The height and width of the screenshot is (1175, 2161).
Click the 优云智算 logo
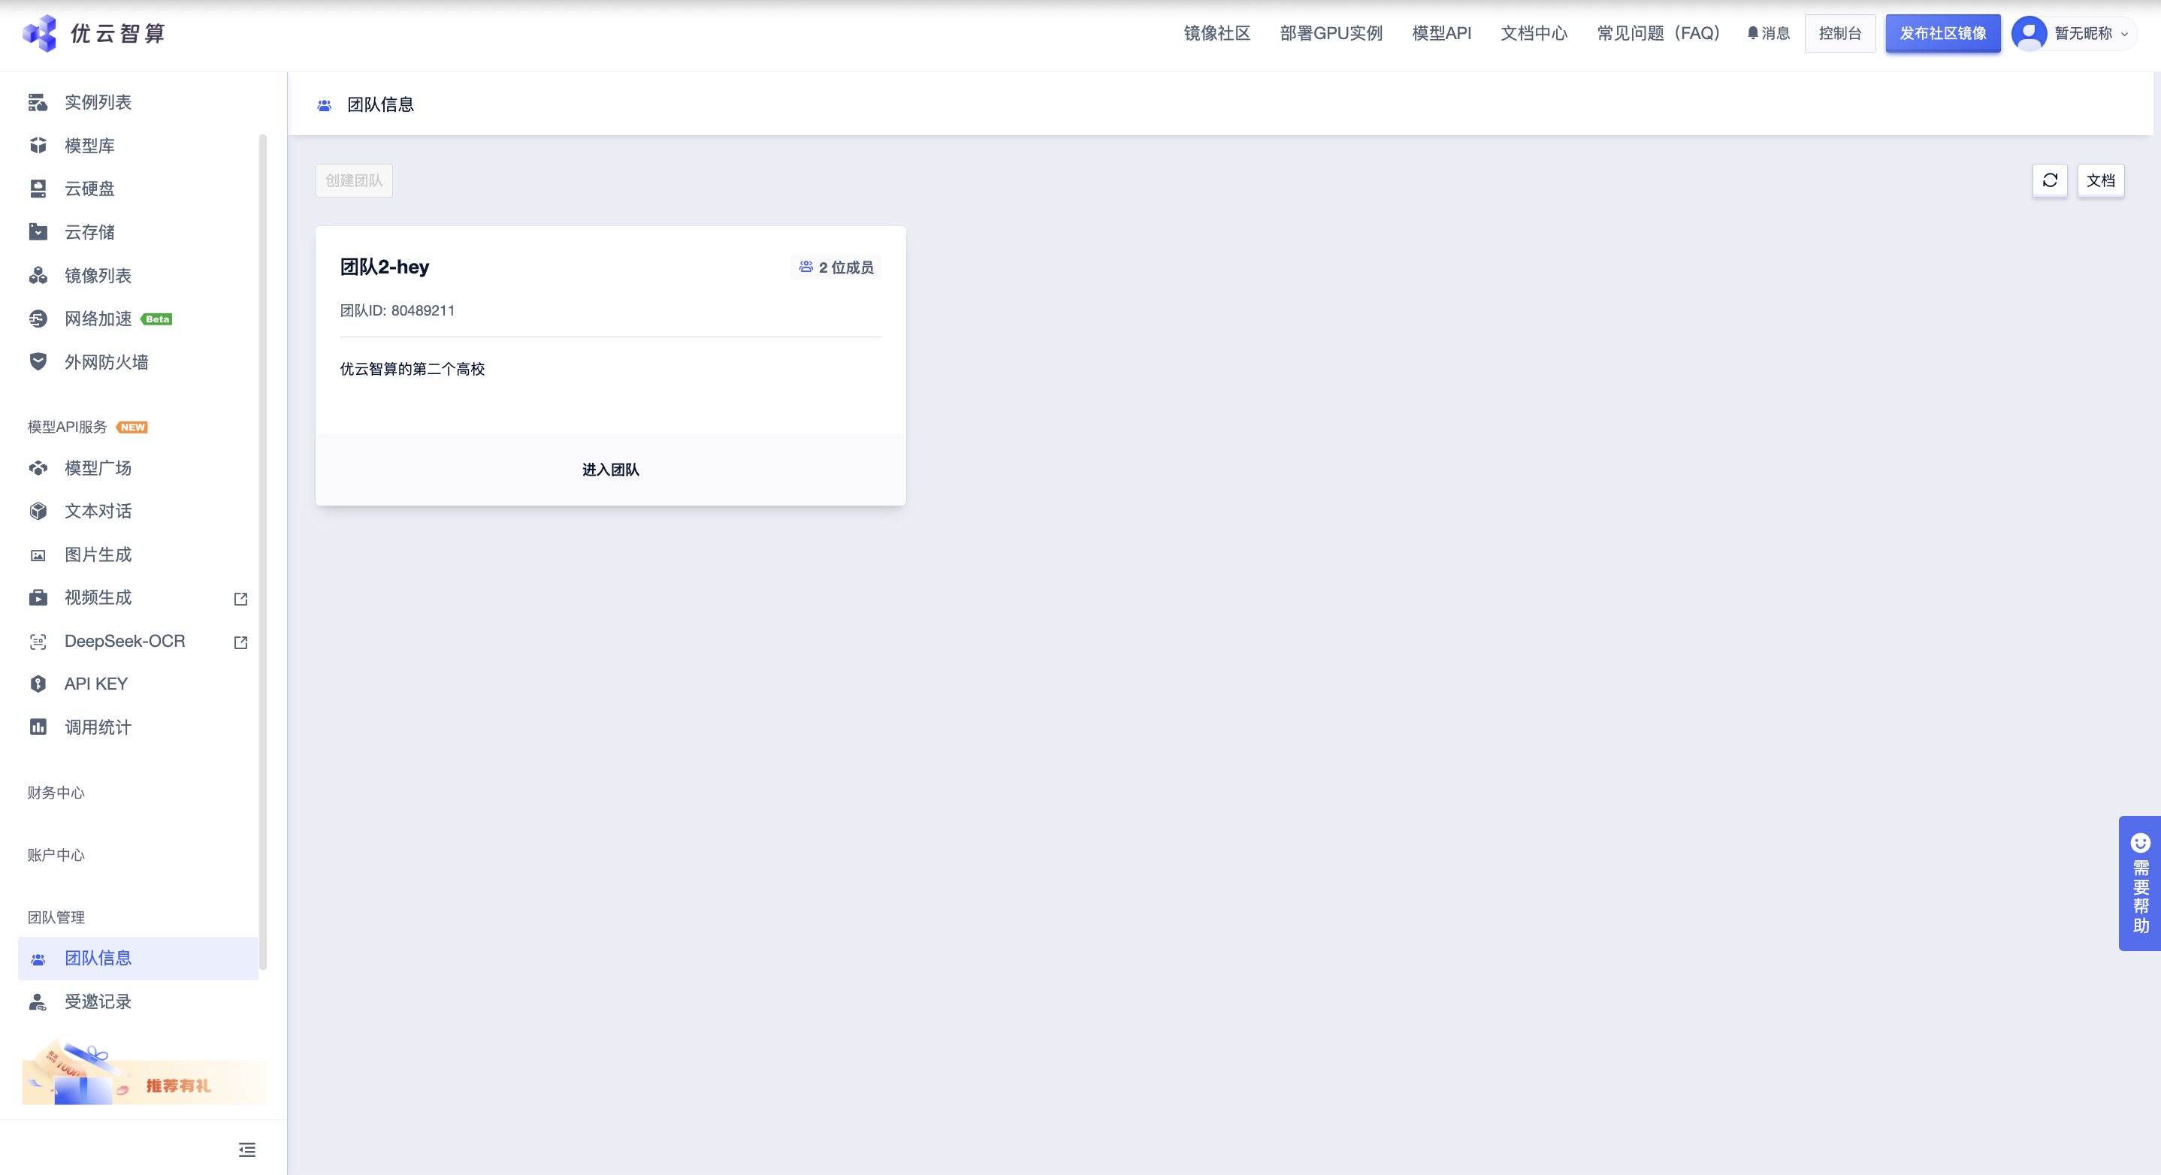click(x=94, y=34)
